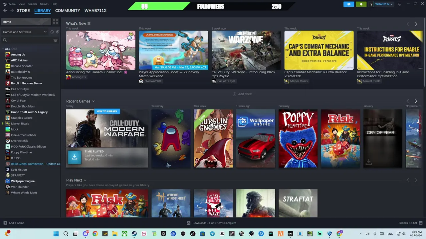Click the Friends & Chat icon
Image resolution: width=426 pixels, height=239 pixels.
(x=421, y=223)
